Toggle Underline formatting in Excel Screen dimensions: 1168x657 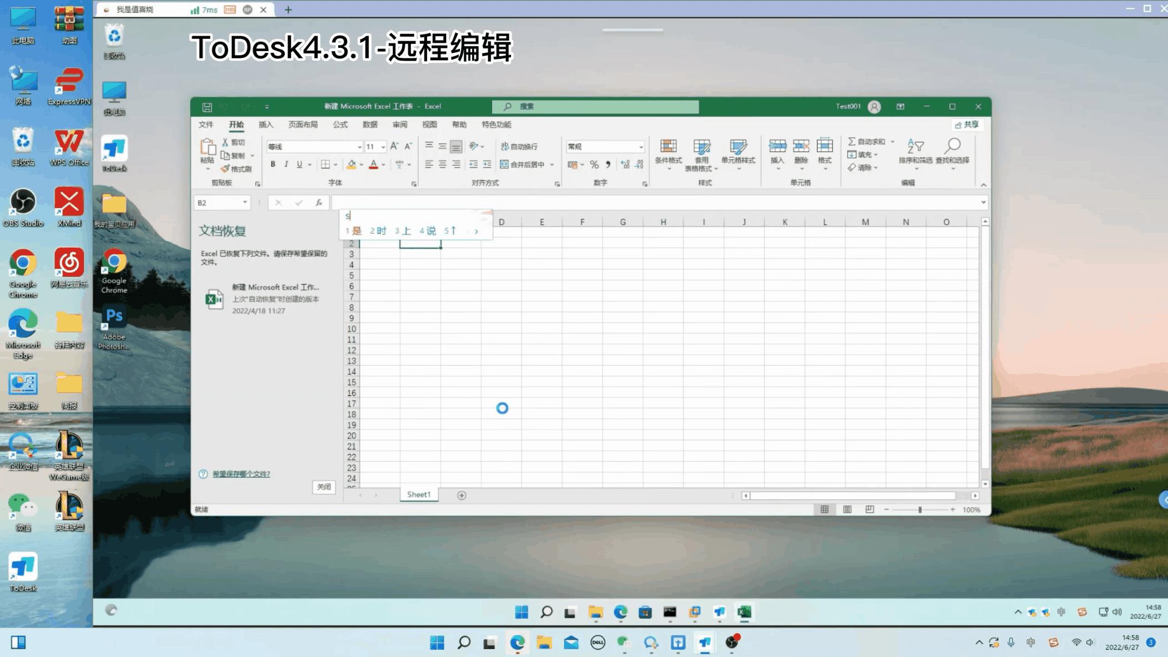coord(299,164)
